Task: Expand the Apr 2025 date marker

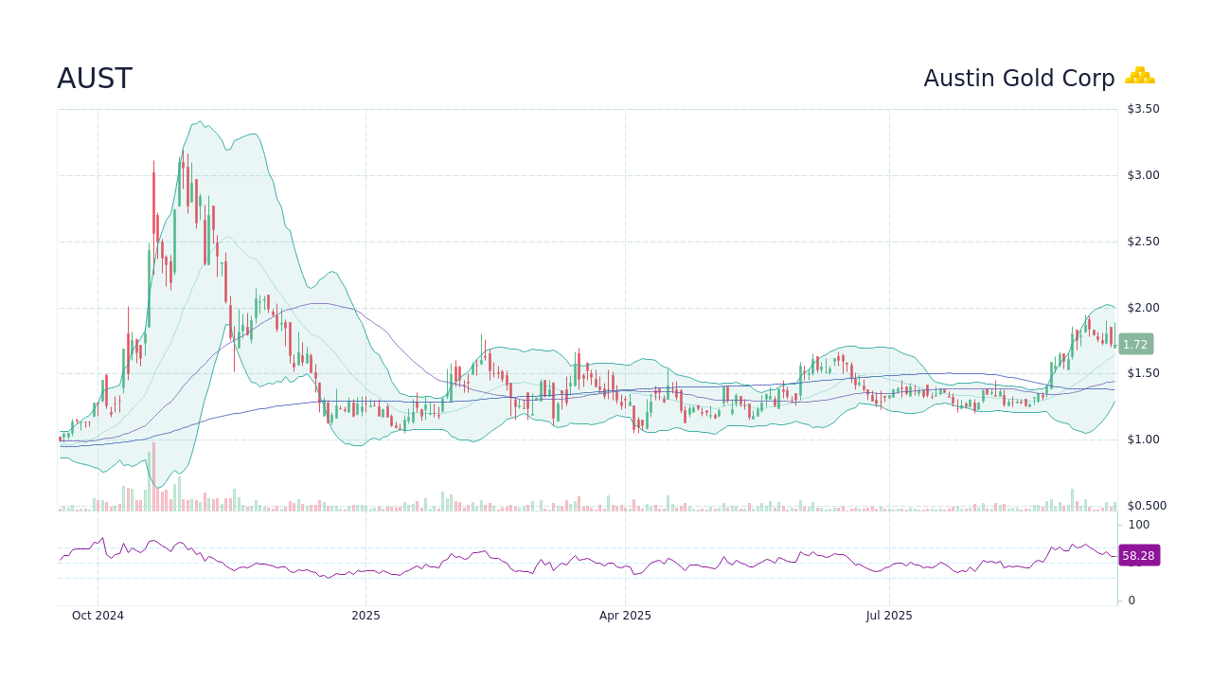Action: pos(625,615)
